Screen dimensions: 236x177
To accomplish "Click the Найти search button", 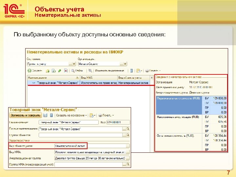I will 77,70.
